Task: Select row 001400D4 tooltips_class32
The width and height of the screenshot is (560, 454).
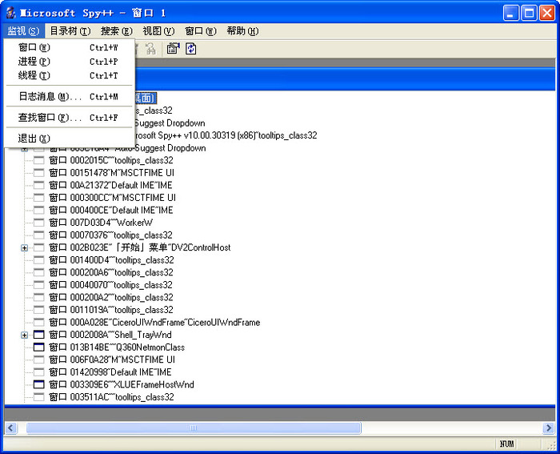Action: click(111, 260)
